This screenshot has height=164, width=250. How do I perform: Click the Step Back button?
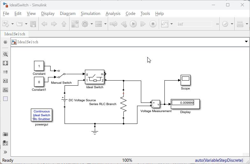pyautogui.click(x=124, y=24)
